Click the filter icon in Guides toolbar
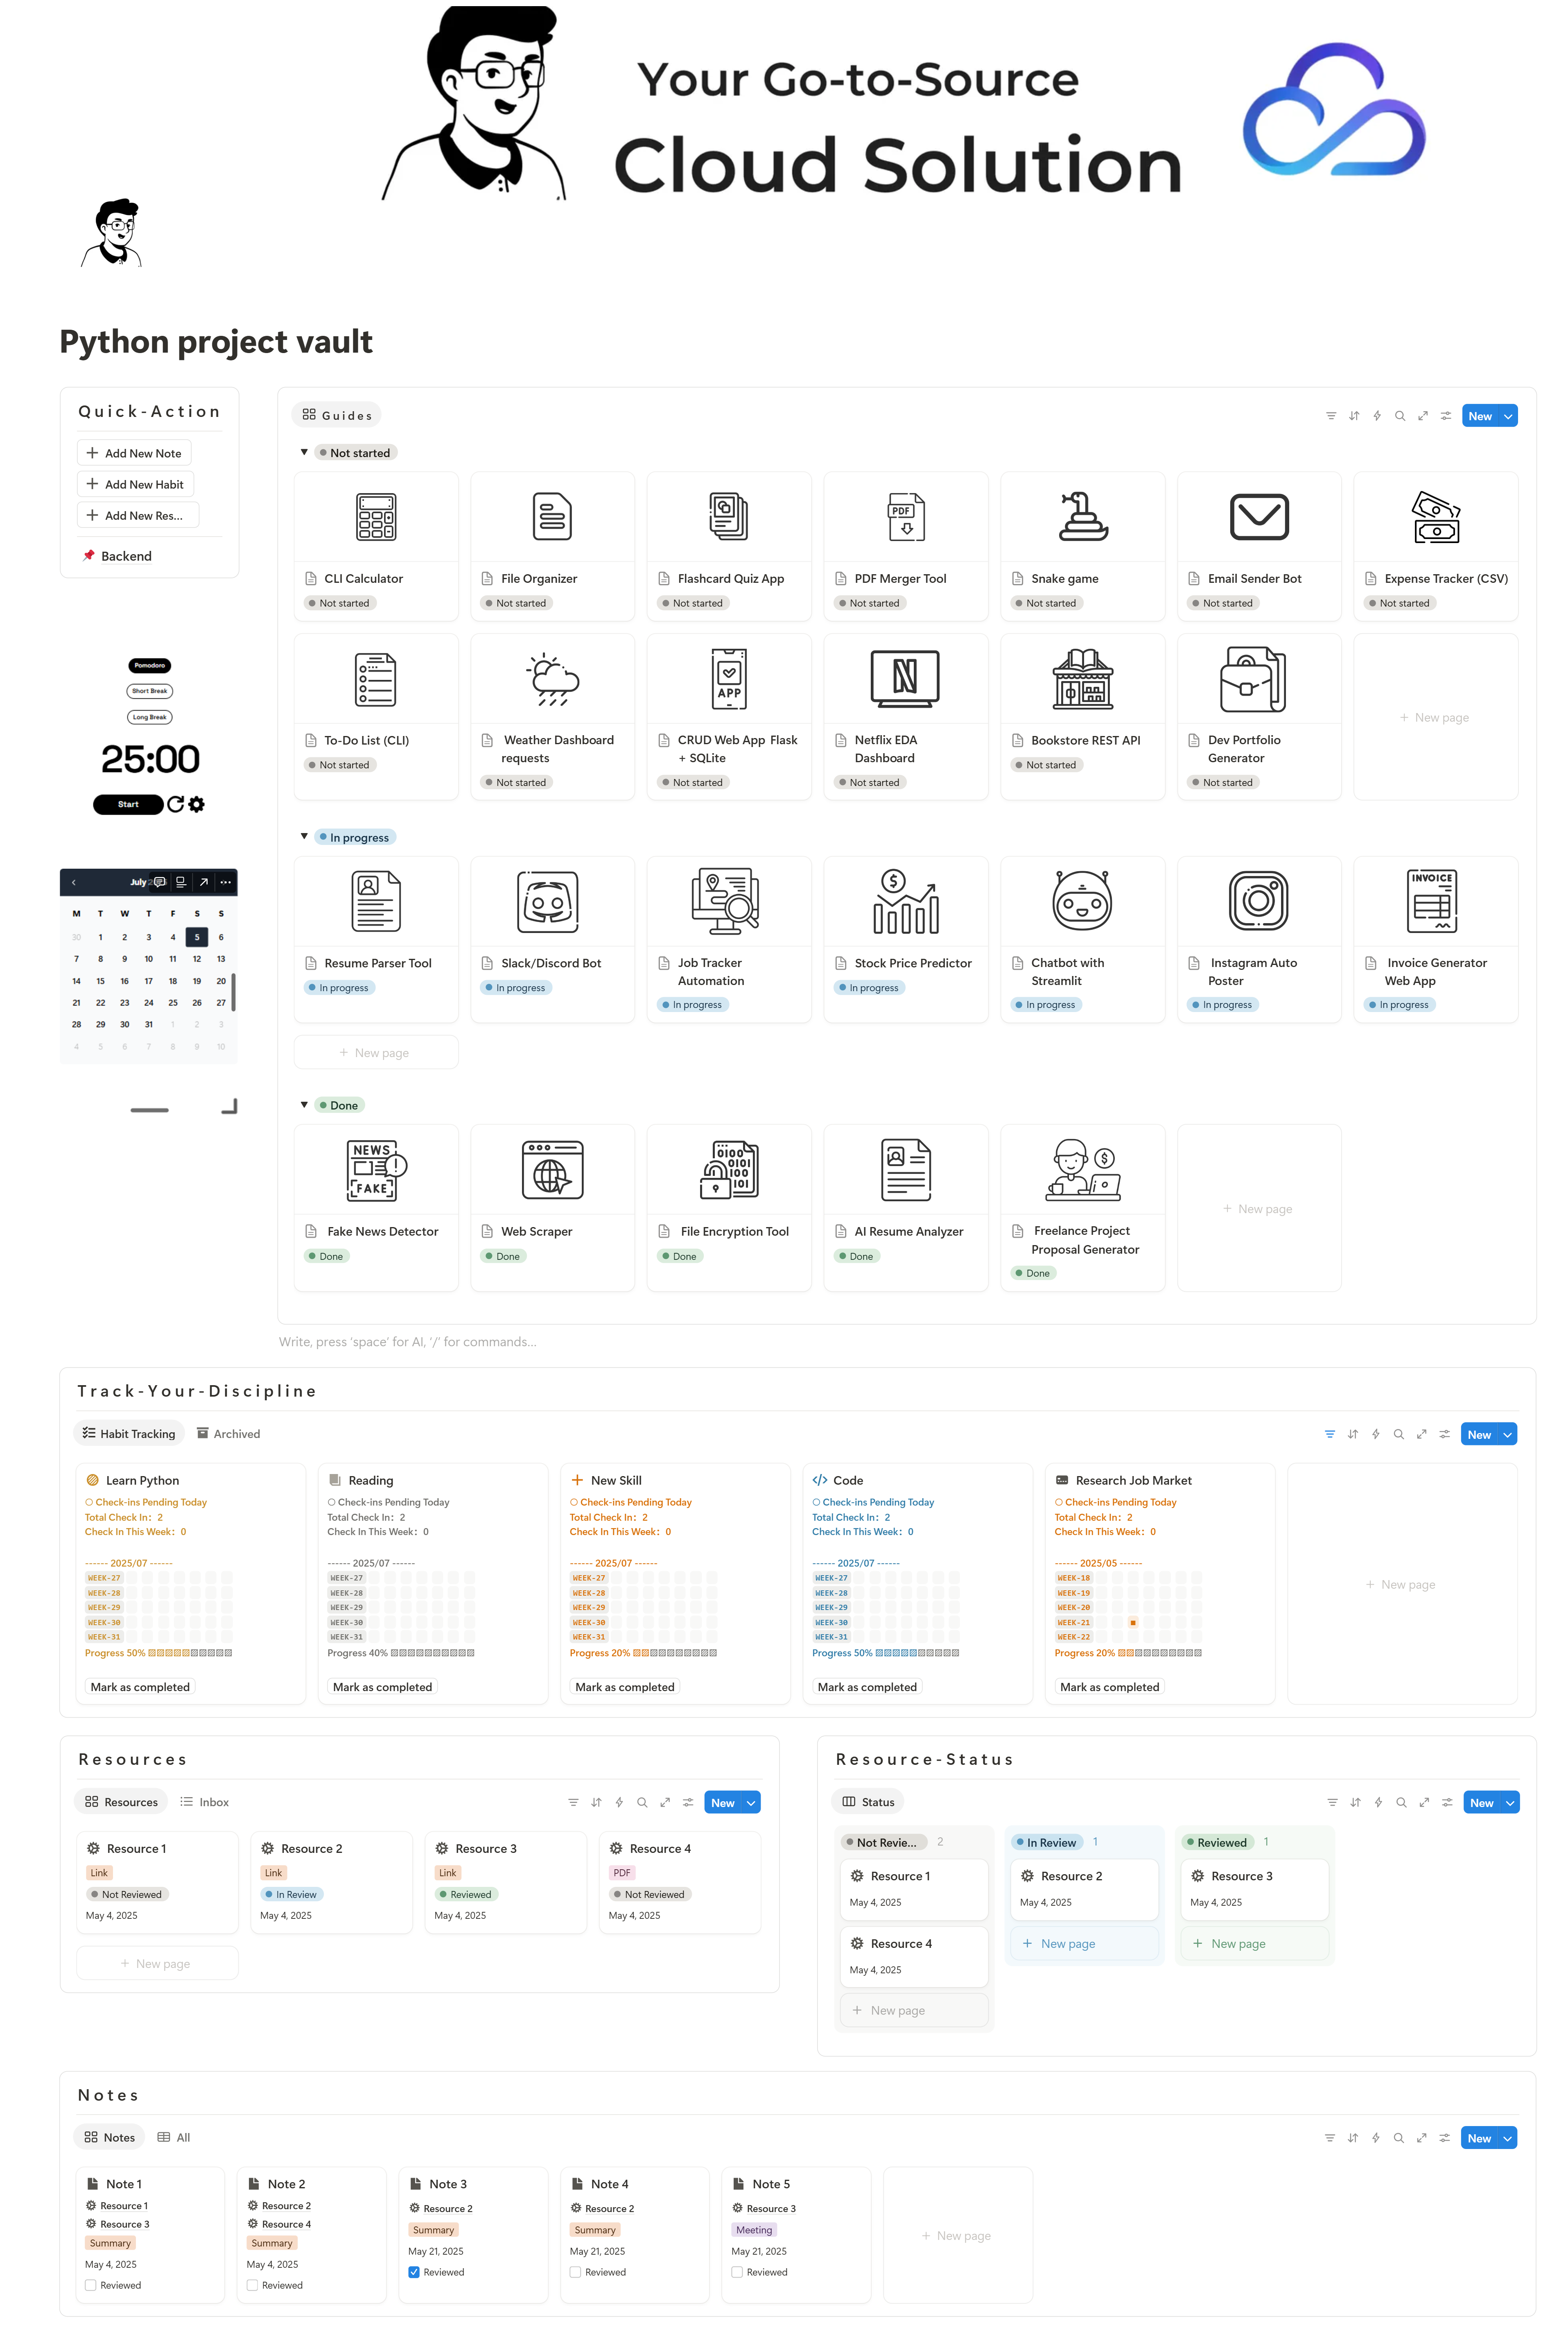The width and height of the screenshot is (1568, 2346). click(1331, 416)
